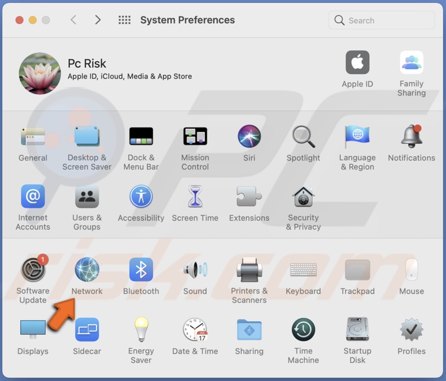Viewport: 446px width, 381px height.
Task: Open Bluetooth settings
Action: 141,270
